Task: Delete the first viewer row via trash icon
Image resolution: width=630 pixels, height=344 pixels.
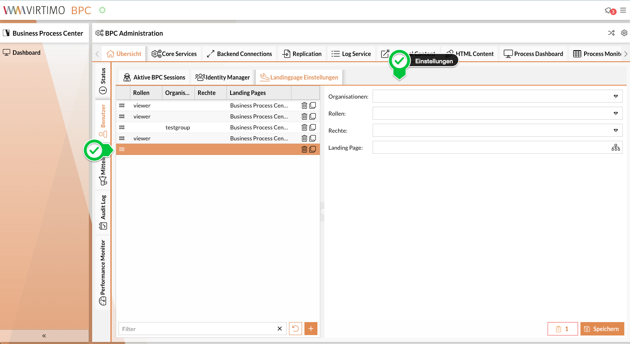Action: pos(304,105)
